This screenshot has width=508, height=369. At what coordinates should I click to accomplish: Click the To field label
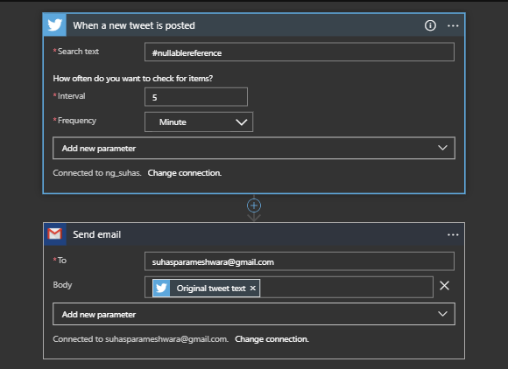click(62, 261)
